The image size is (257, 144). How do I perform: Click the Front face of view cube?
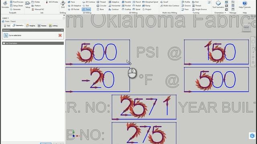(x=246, y=27)
